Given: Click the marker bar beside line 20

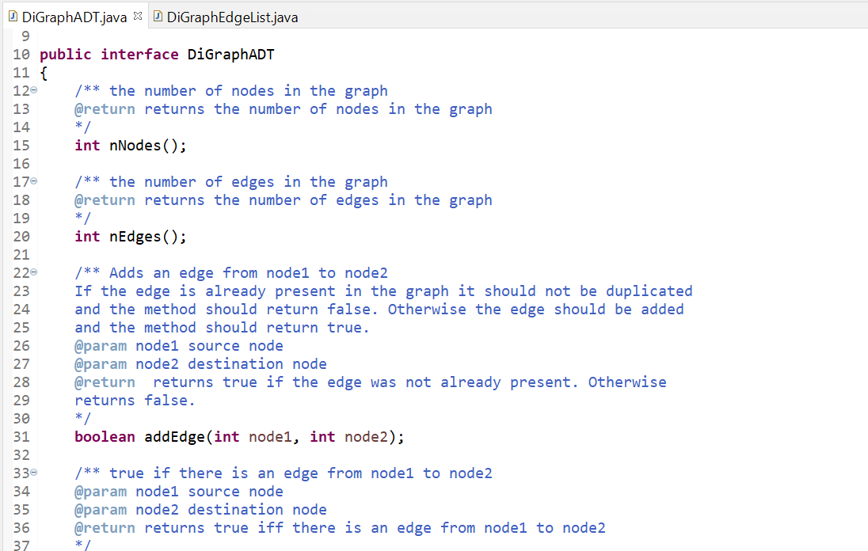Looking at the screenshot, I should (10, 236).
